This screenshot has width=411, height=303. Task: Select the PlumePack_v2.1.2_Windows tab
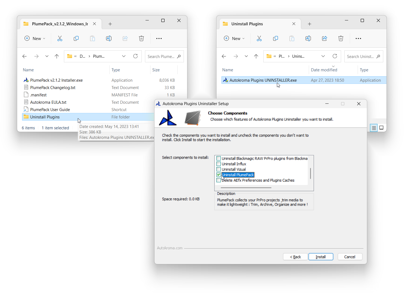pyautogui.click(x=60, y=24)
